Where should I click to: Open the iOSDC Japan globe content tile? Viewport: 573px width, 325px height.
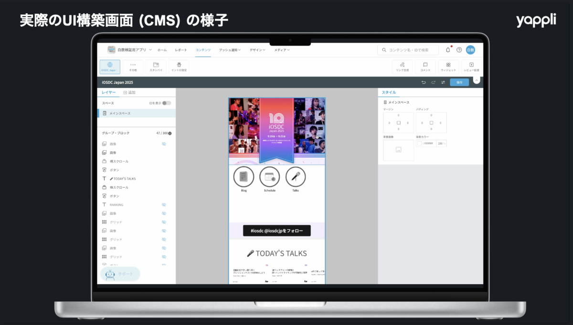[x=110, y=67]
